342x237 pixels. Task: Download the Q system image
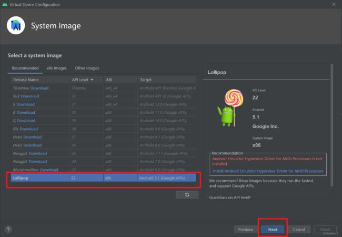pyautogui.click(x=26, y=121)
